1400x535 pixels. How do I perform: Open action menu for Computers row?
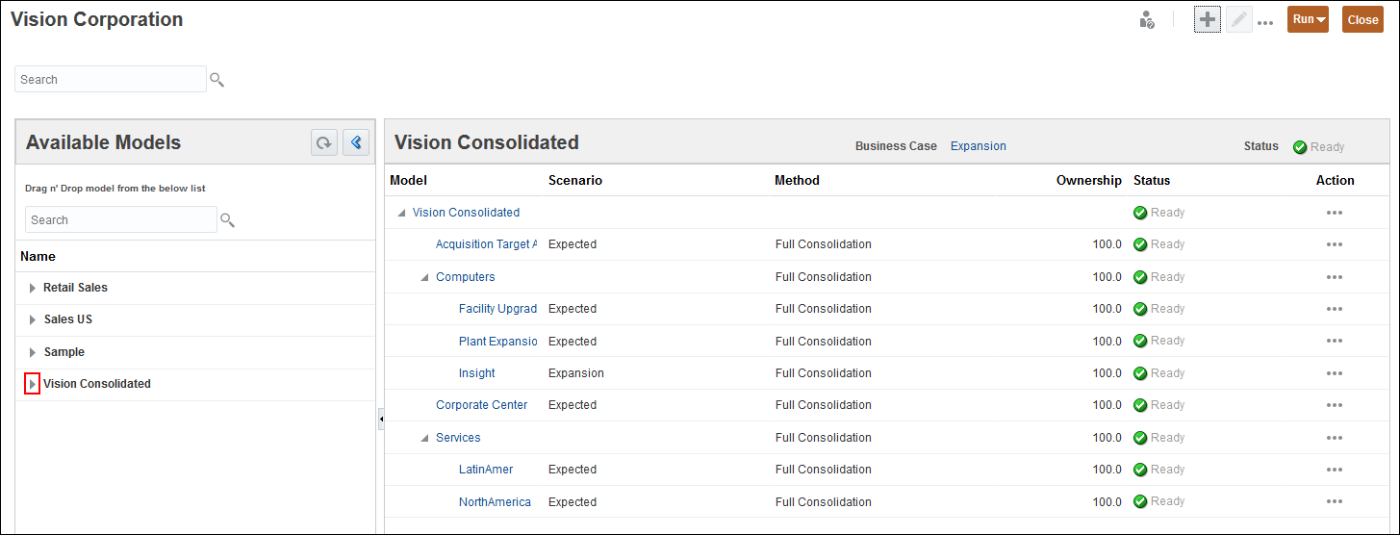coord(1334,277)
